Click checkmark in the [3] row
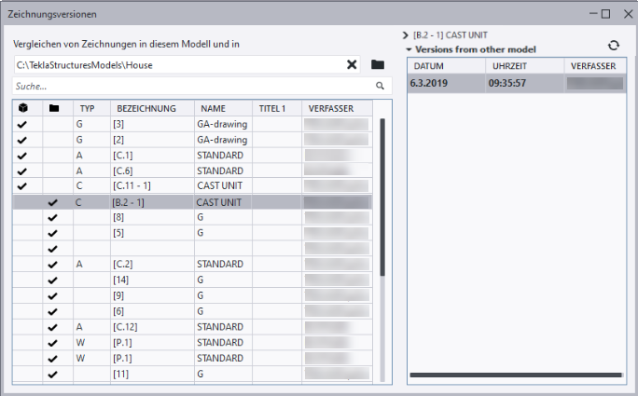This screenshot has width=638, height=396. click(x=22, y=125)
